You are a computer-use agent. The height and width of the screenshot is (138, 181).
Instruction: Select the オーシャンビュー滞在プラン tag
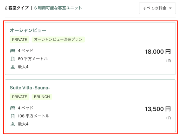58,39
